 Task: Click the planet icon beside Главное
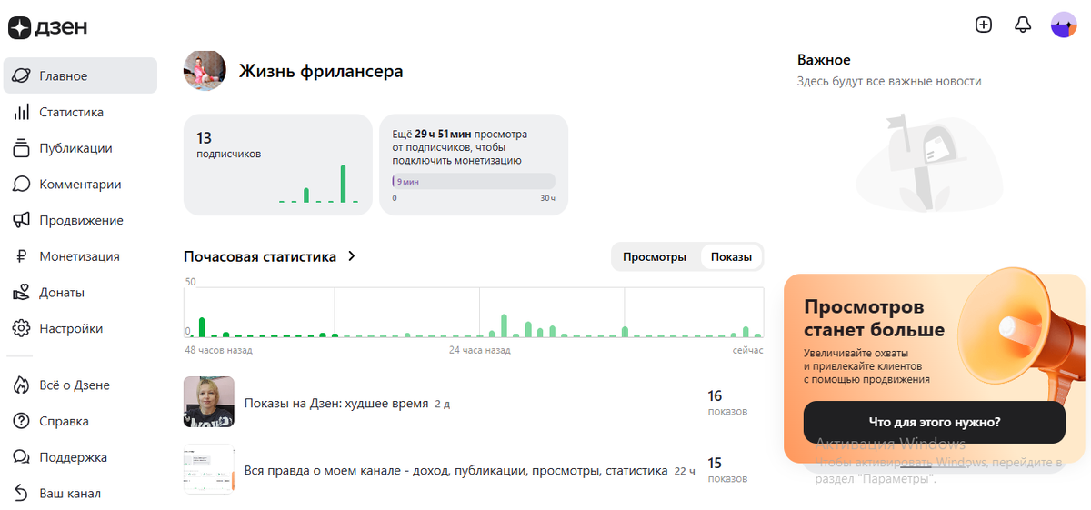21,76
